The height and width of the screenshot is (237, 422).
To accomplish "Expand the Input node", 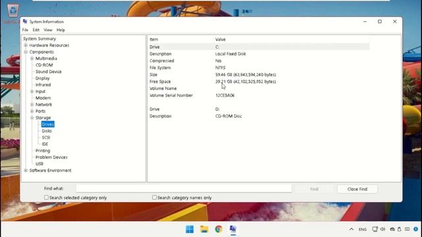I will [x=32, y=92].
